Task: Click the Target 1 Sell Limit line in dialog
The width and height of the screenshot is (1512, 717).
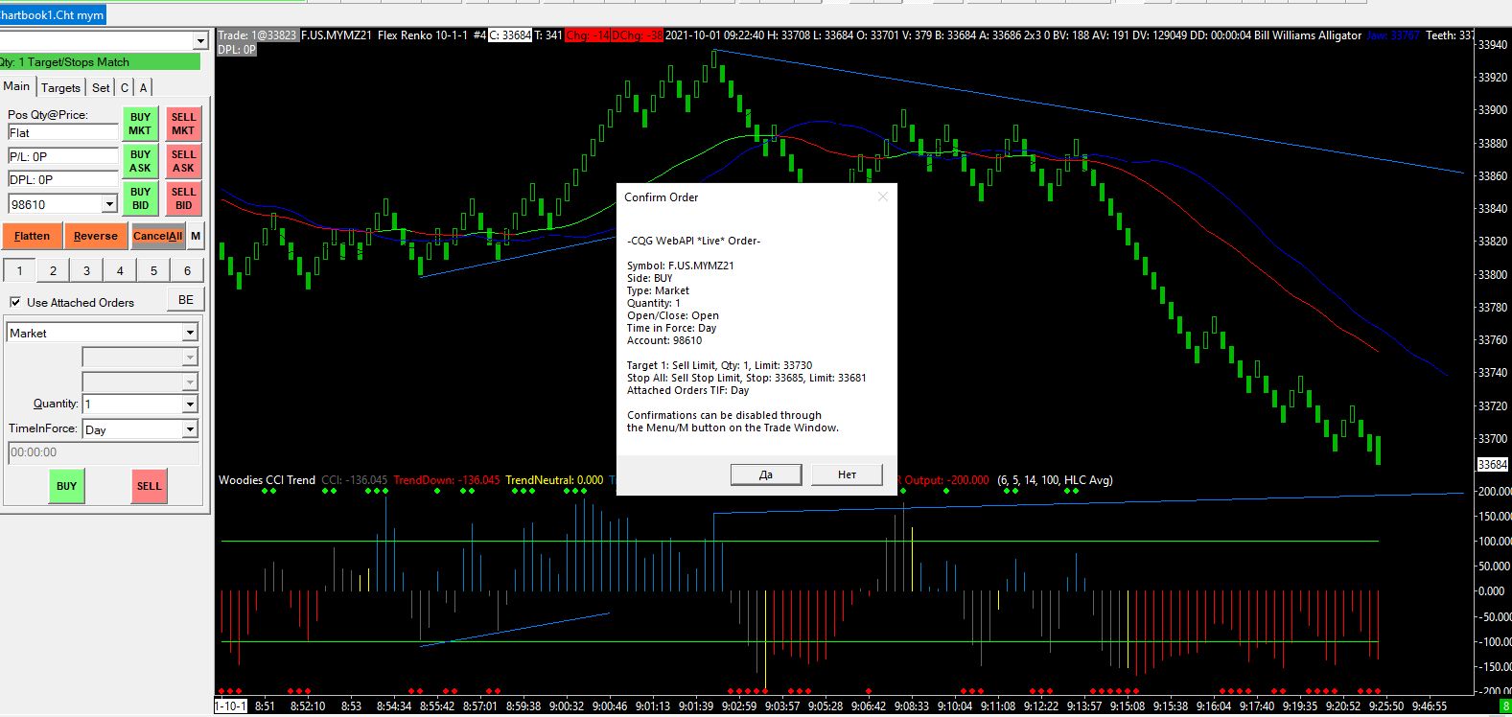Action: click(x=720, y=365)
